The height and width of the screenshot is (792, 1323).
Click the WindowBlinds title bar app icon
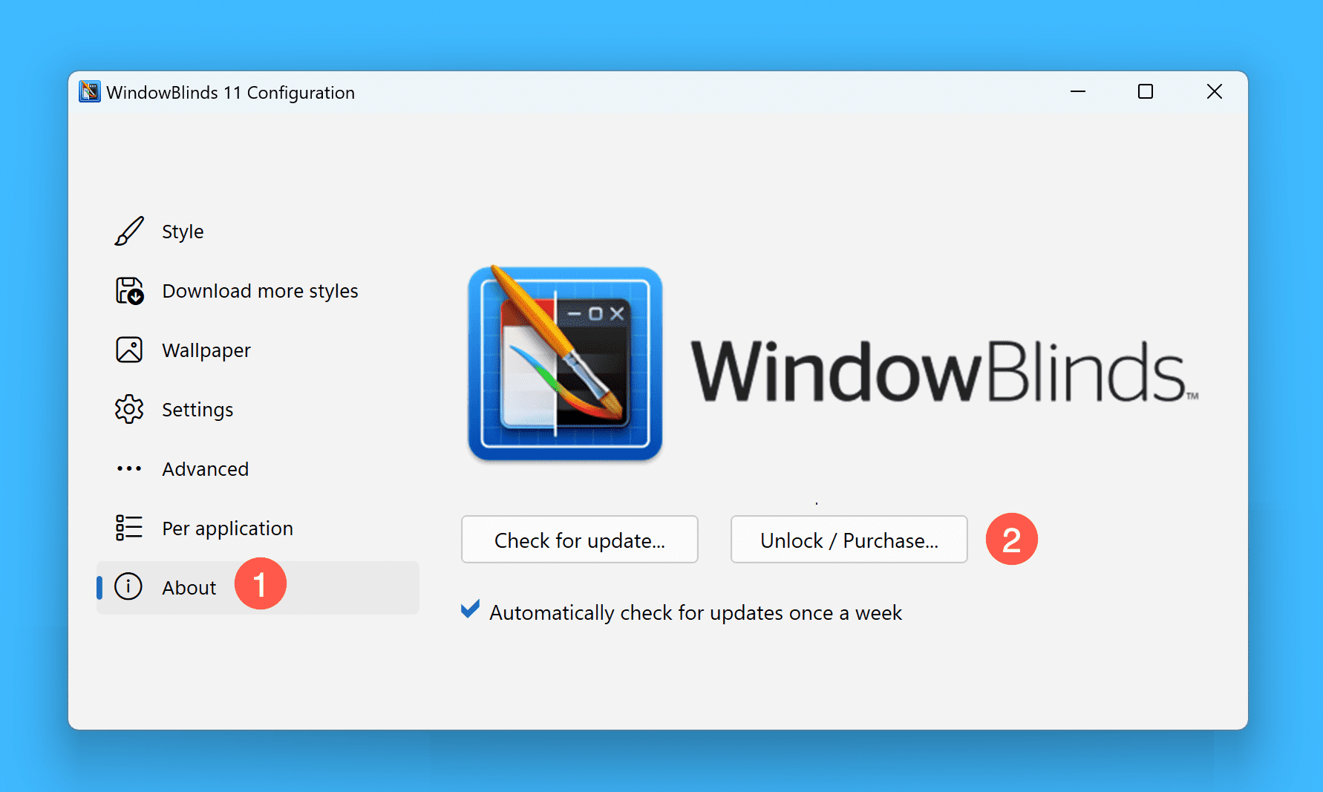[x=90, y=91]
